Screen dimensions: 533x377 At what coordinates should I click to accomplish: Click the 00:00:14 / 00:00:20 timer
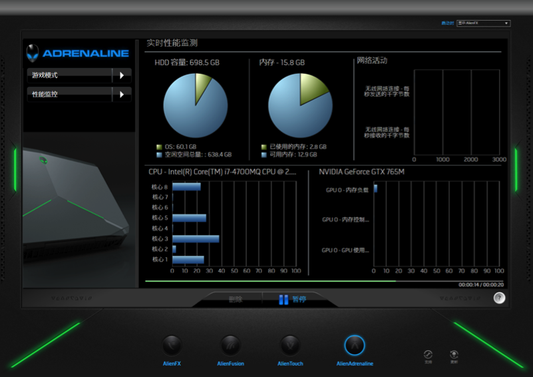481,285
